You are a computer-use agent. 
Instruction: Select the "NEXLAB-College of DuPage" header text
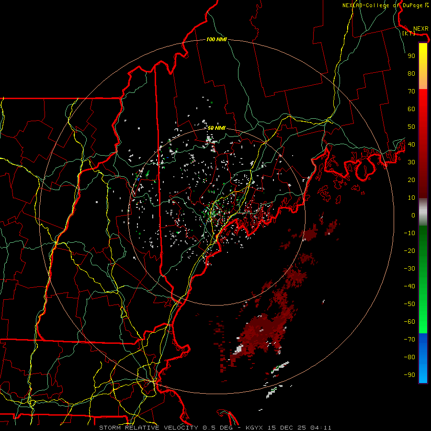[x=382, y=5]
